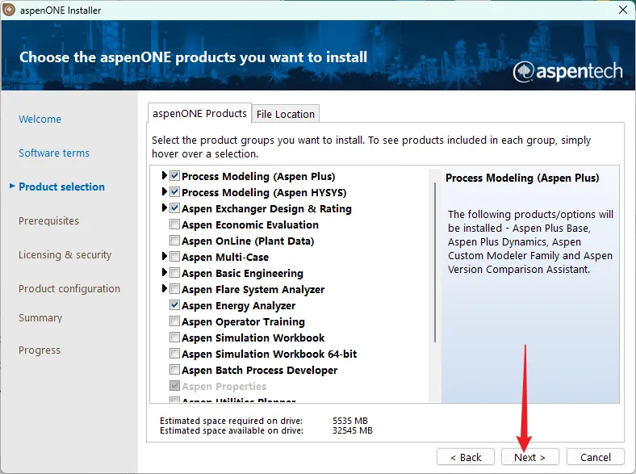
Task: Expand Aspen Basic Engineering group arrow
Action: pos(164,272)
